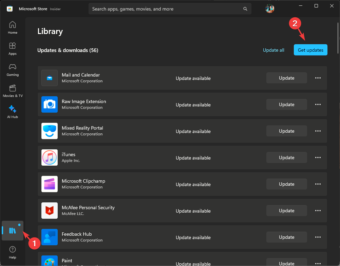Maximize the Microsoft Store window
Screen dimensions: 340x266
point(316,6)
